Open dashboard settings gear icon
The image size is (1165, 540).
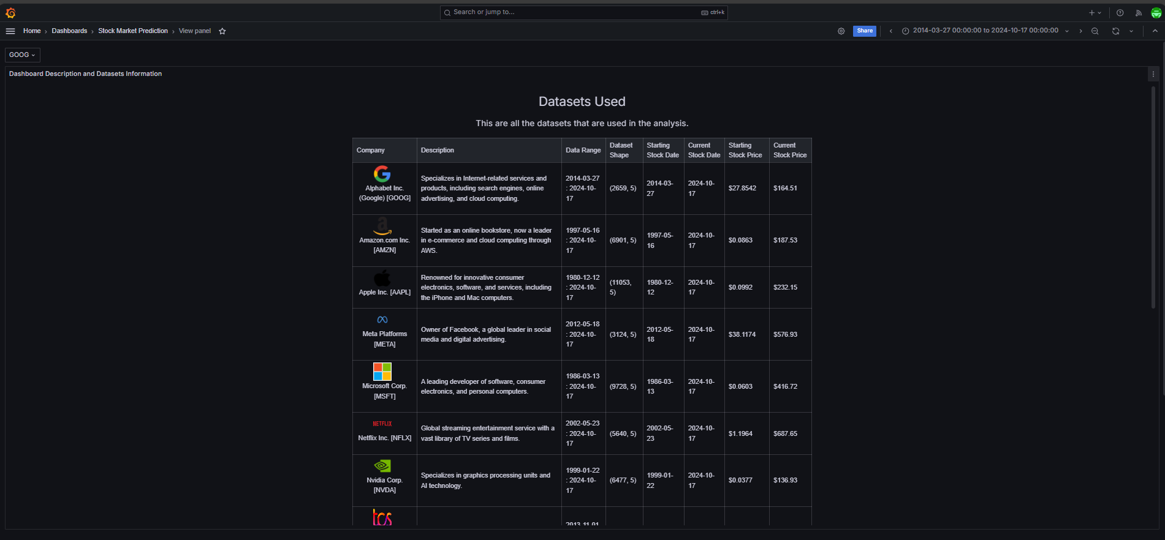(841, 31)
